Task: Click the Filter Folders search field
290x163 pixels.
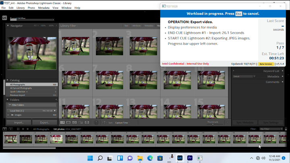Action: click(x=32, y=105)
